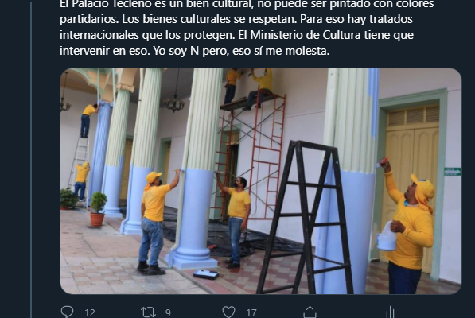Select the black stepladder in the photo

click(x=305, y=217)
